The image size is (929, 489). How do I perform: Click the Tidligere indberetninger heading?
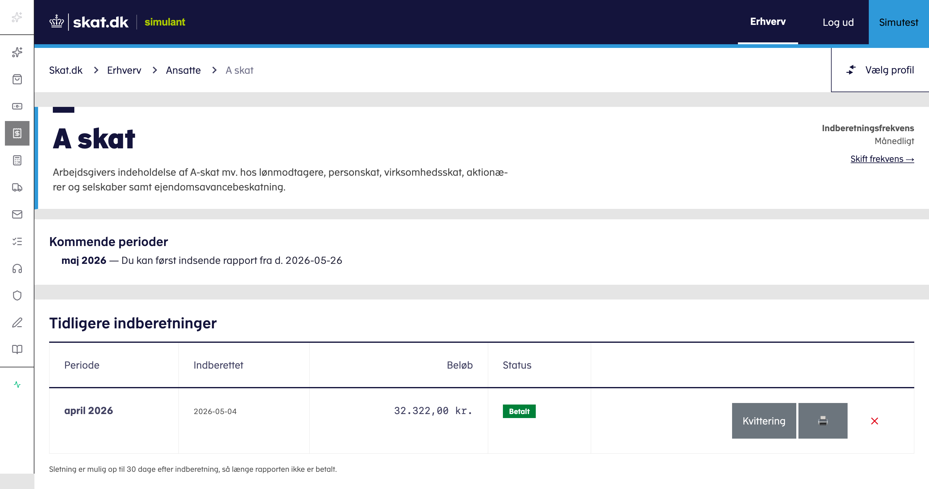pos(133,323)
